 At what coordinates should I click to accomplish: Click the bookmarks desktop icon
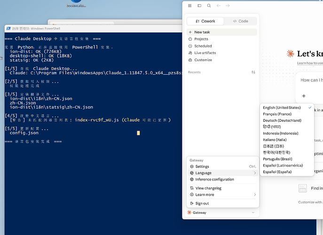(76, 3)
